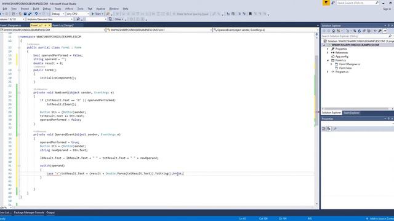This screenshot has height=221, width=394.
Task: Open the Tools menu
Action: tap(80, 9)
